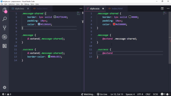171x96 pixels.
Task: Open the Debug view in activity bar
Action: (5, 37)
